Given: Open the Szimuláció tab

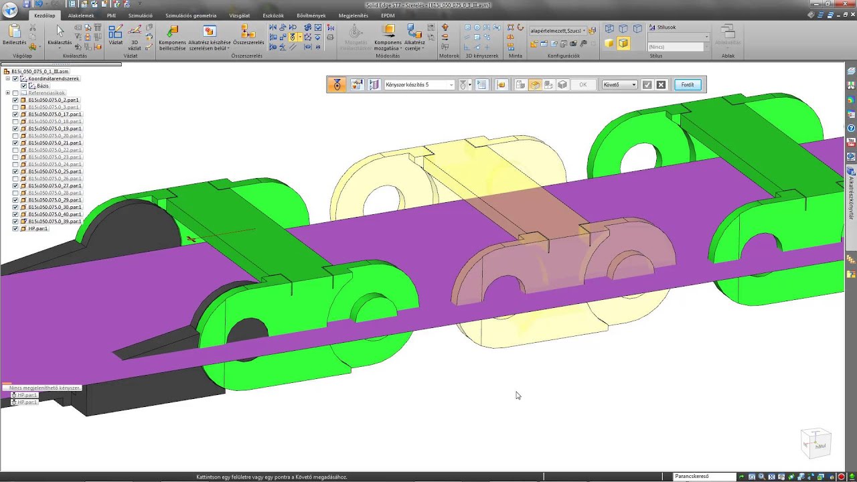Looking at the screenshot, I should (141, 15).
